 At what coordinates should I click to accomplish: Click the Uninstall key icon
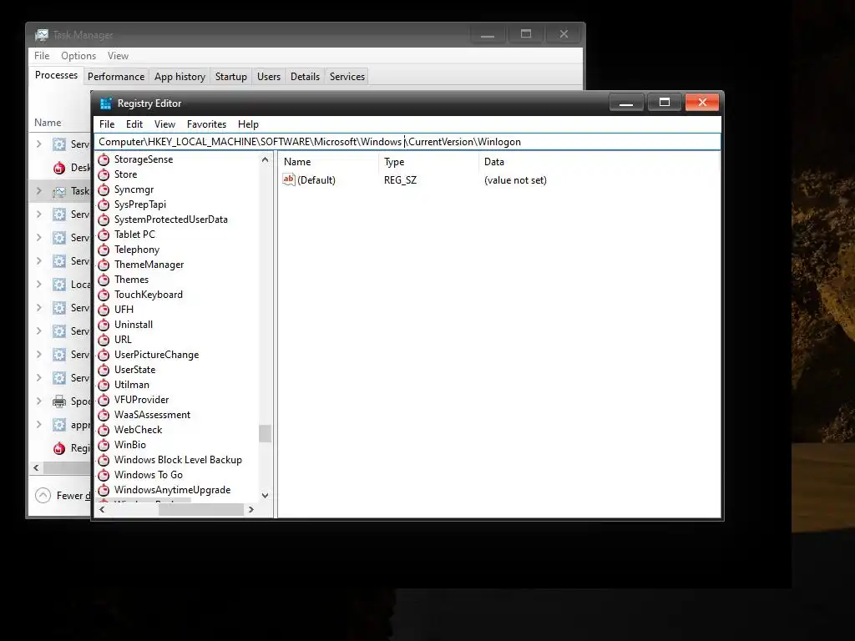pos(104,325)
